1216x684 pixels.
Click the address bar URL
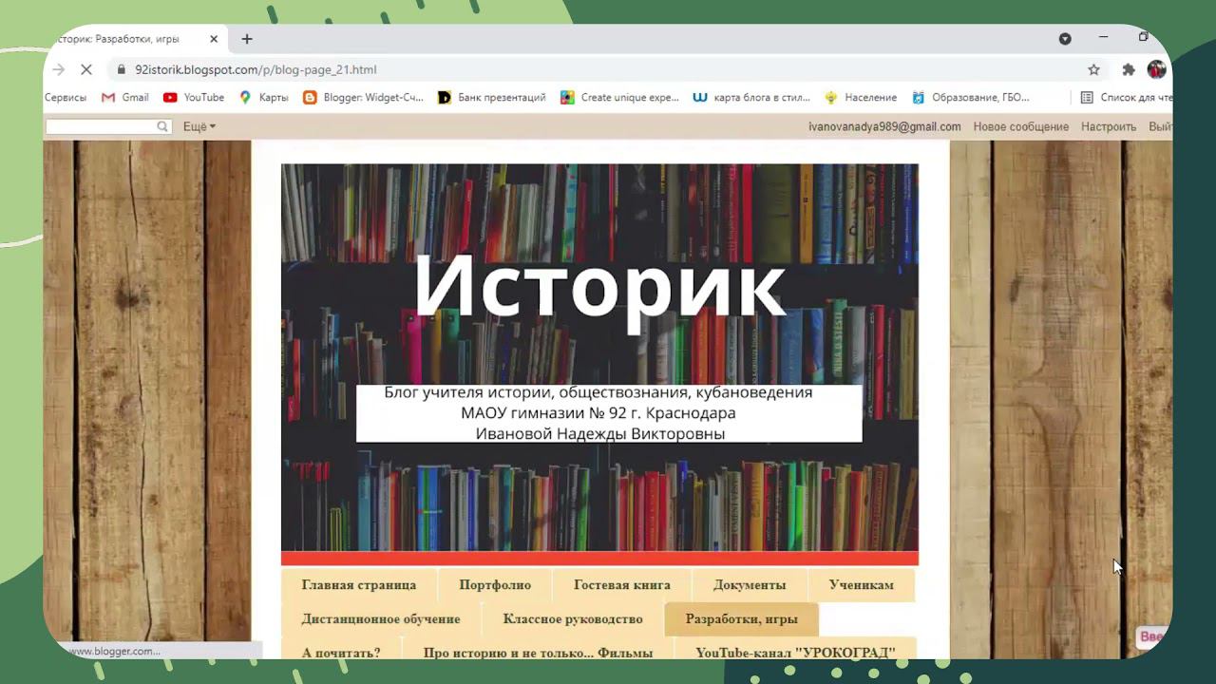[x=256, y=69]
